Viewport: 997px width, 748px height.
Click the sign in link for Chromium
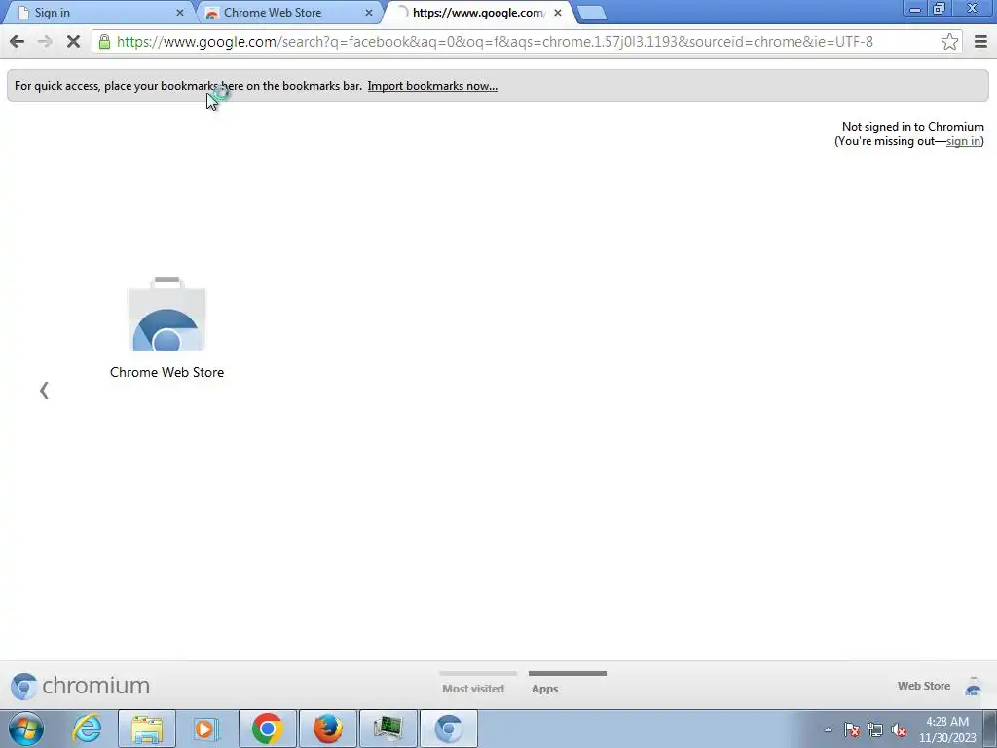963,141
